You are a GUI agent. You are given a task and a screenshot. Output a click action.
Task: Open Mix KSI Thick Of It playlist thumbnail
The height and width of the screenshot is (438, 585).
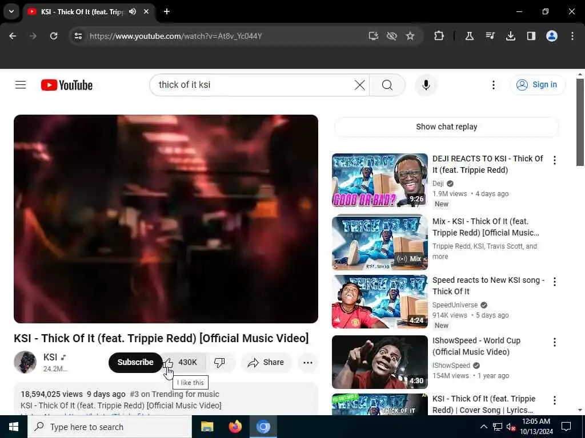pos(380,242)
